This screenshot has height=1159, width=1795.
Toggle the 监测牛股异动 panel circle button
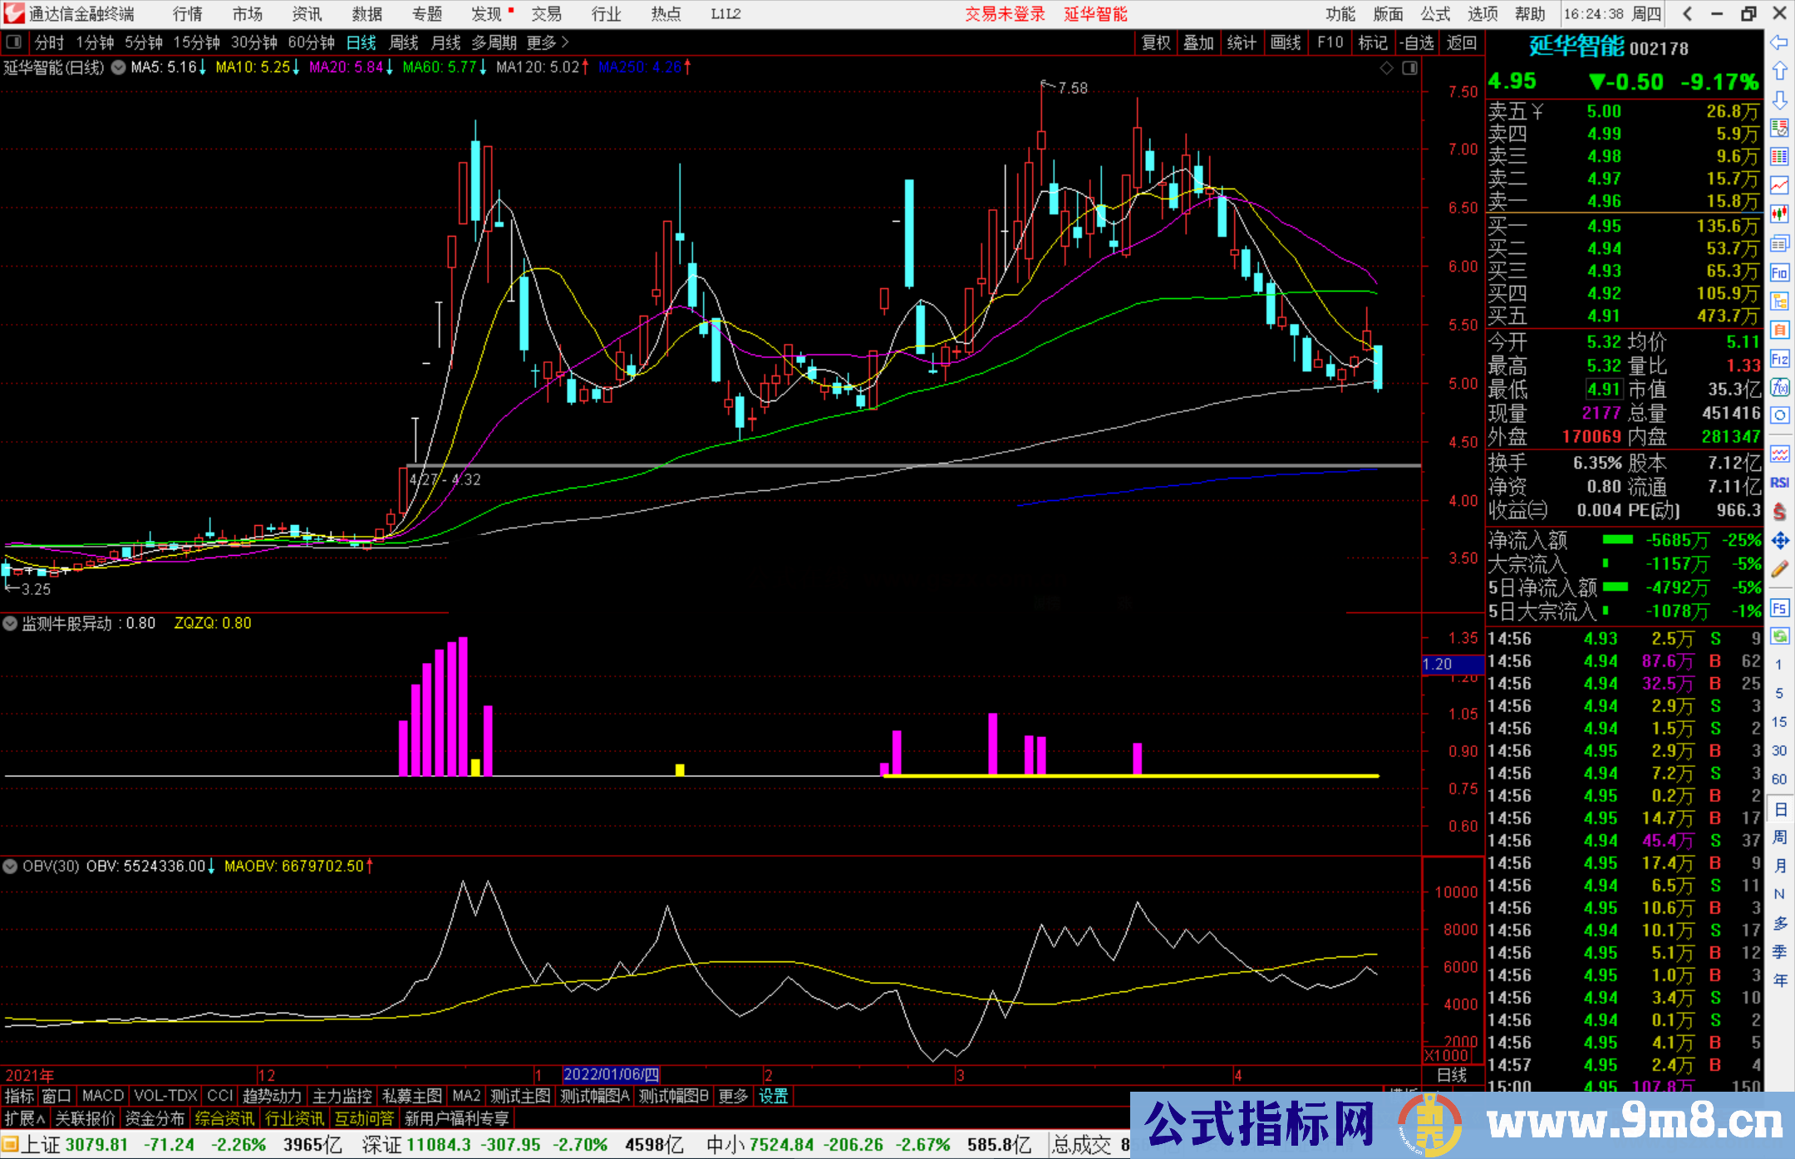coord(10,623)
